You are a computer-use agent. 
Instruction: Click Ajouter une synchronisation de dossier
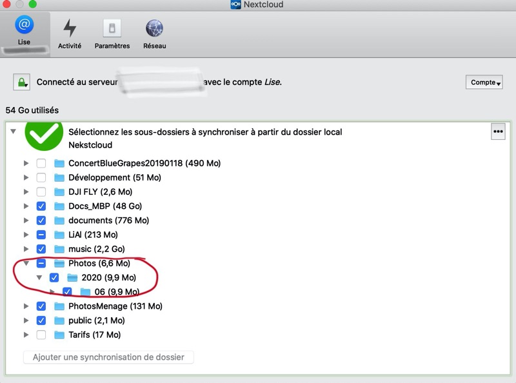[108, 357]
